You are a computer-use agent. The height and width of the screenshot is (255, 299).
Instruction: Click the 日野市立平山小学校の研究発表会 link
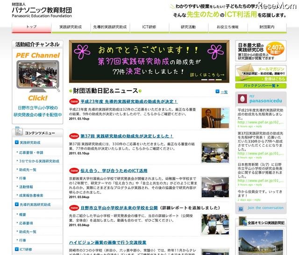[37, 111]
